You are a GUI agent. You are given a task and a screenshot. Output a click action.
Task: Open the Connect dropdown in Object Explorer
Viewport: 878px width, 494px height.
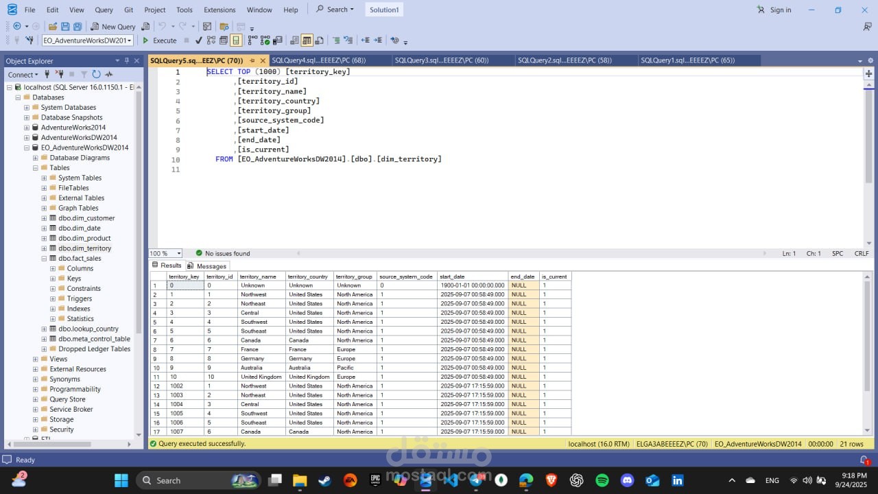coord(23,74)
